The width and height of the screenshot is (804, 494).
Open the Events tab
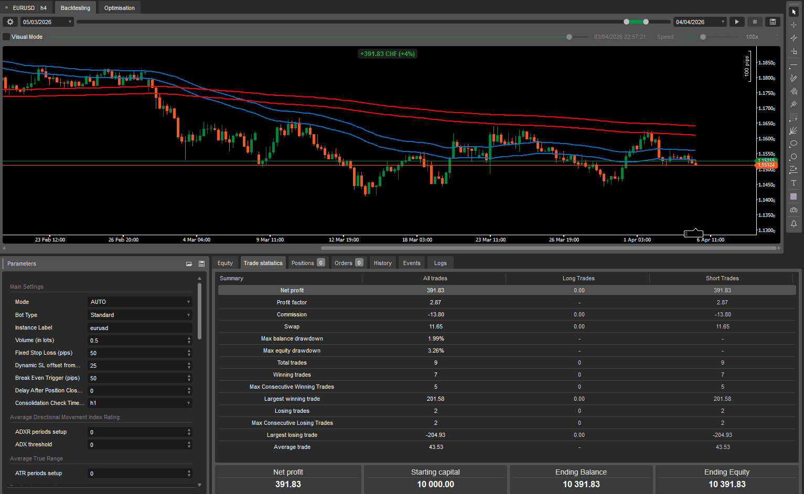[412, 263]
